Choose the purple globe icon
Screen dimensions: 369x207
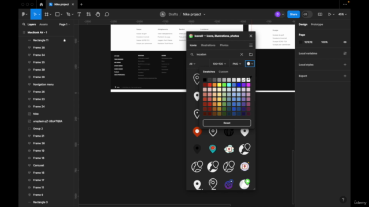point(229,184)
